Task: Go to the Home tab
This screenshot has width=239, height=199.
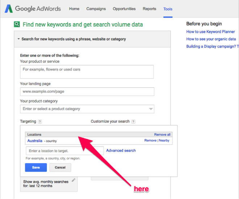Action: click(74, 9)
